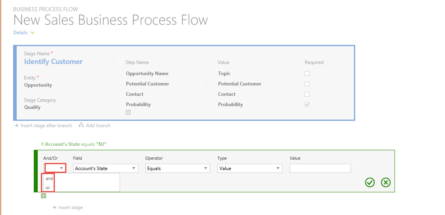The height and width of the screenshot is (215, 445).
Task: Toggle Required checkbox for Contact step
Action: pyautogui.click(x=307, y=94)
